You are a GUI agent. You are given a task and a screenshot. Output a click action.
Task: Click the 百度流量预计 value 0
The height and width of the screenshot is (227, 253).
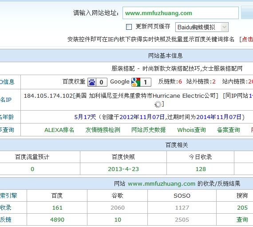pos(32,169)
